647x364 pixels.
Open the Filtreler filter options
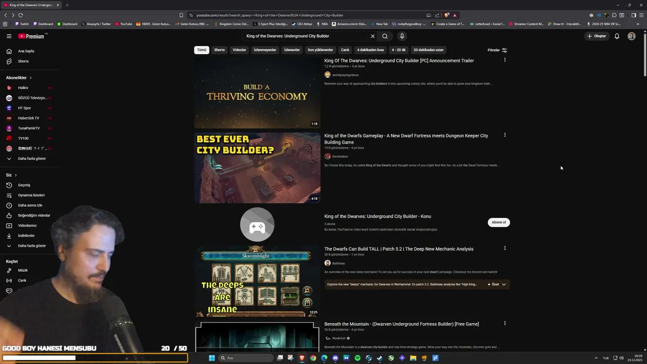click(497, 50)
